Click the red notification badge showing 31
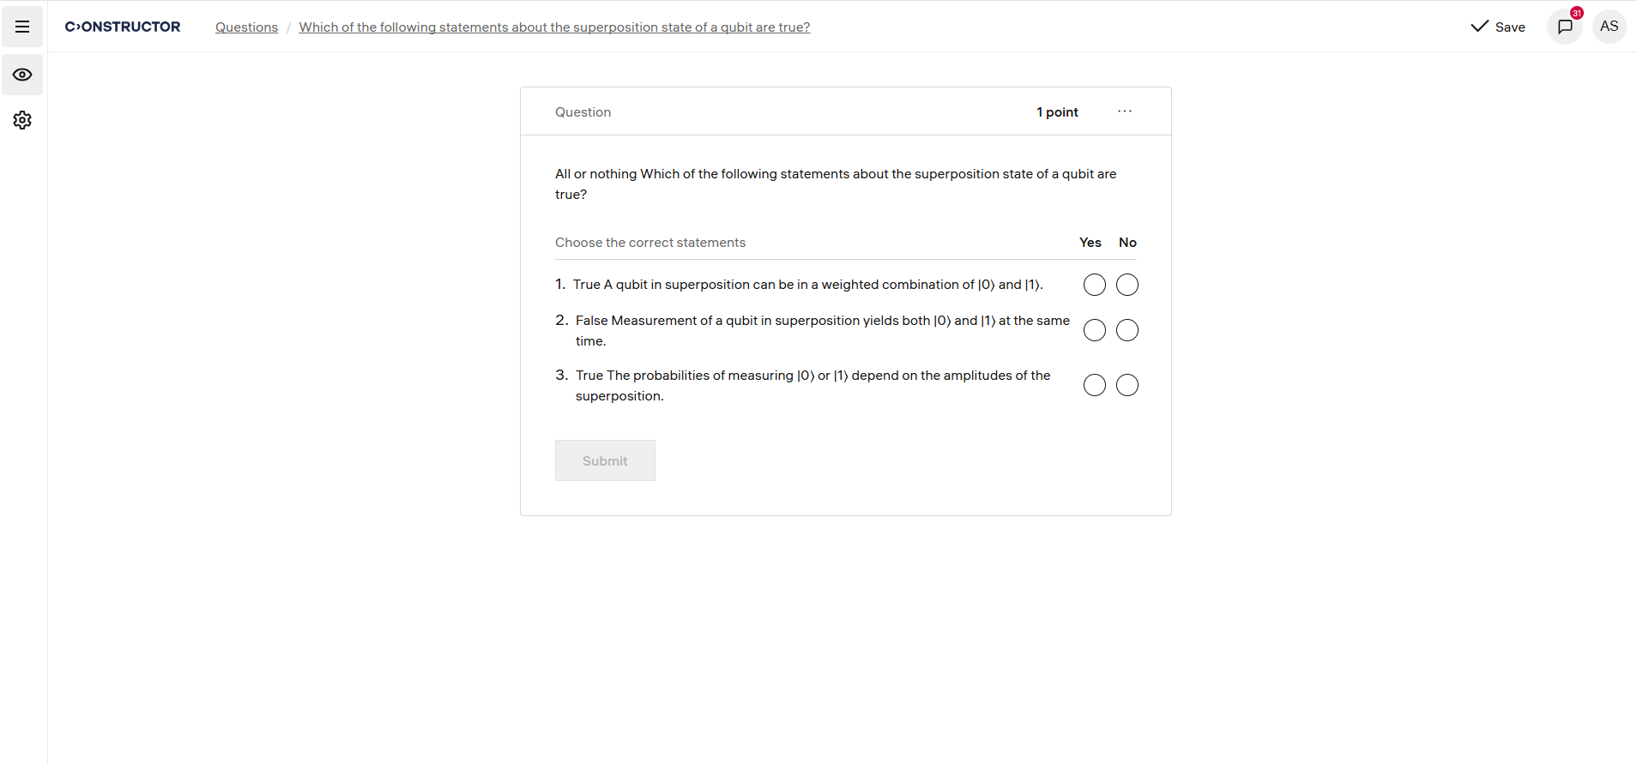Viewport: 1637px width, 764px height. click(x=1576, y=12)
